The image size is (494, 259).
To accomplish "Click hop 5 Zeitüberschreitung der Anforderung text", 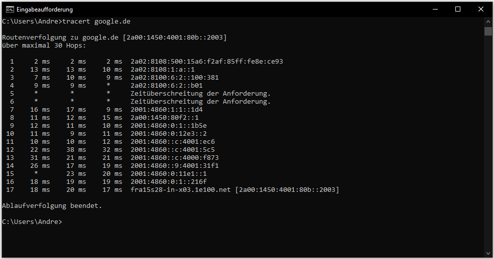I will [200, 94].
